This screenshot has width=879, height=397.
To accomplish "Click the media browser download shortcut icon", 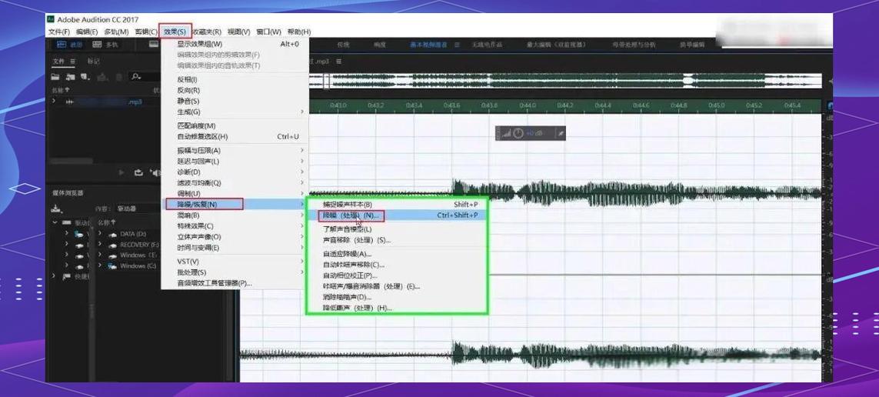I will click(x=55, y=209).
